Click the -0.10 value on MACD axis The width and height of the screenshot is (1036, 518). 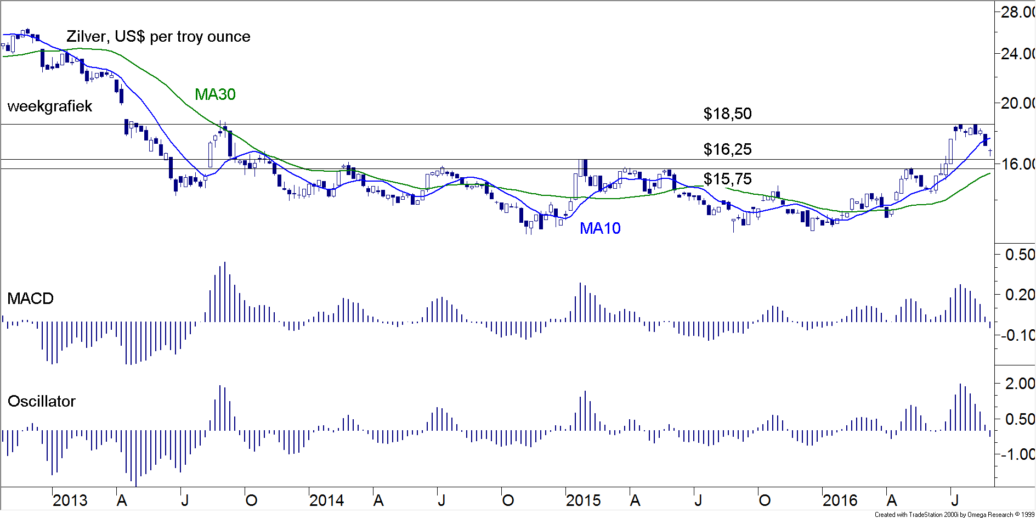click(1018, 335)
